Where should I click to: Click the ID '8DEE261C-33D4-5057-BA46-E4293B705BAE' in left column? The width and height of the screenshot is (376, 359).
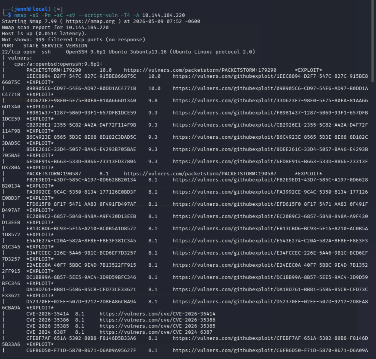(81, 149)
